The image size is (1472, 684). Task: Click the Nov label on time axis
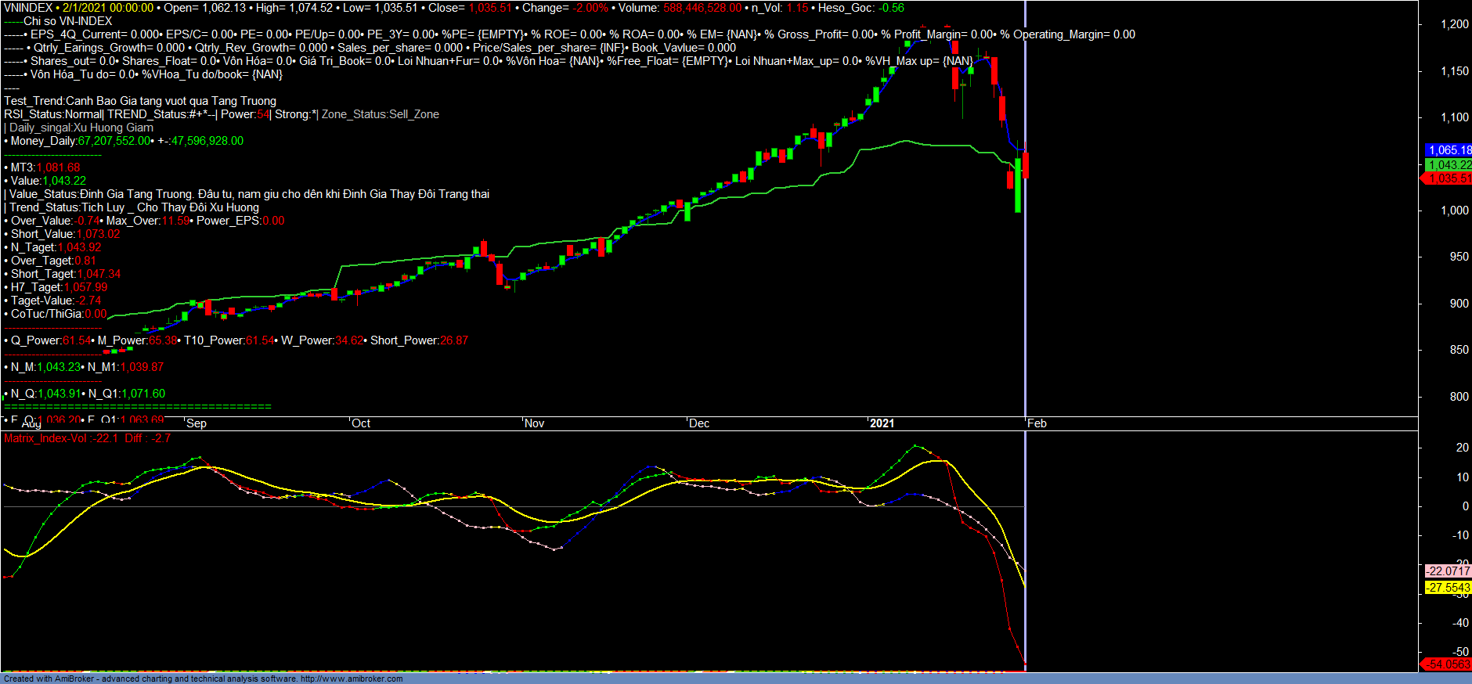click(535, 423)
